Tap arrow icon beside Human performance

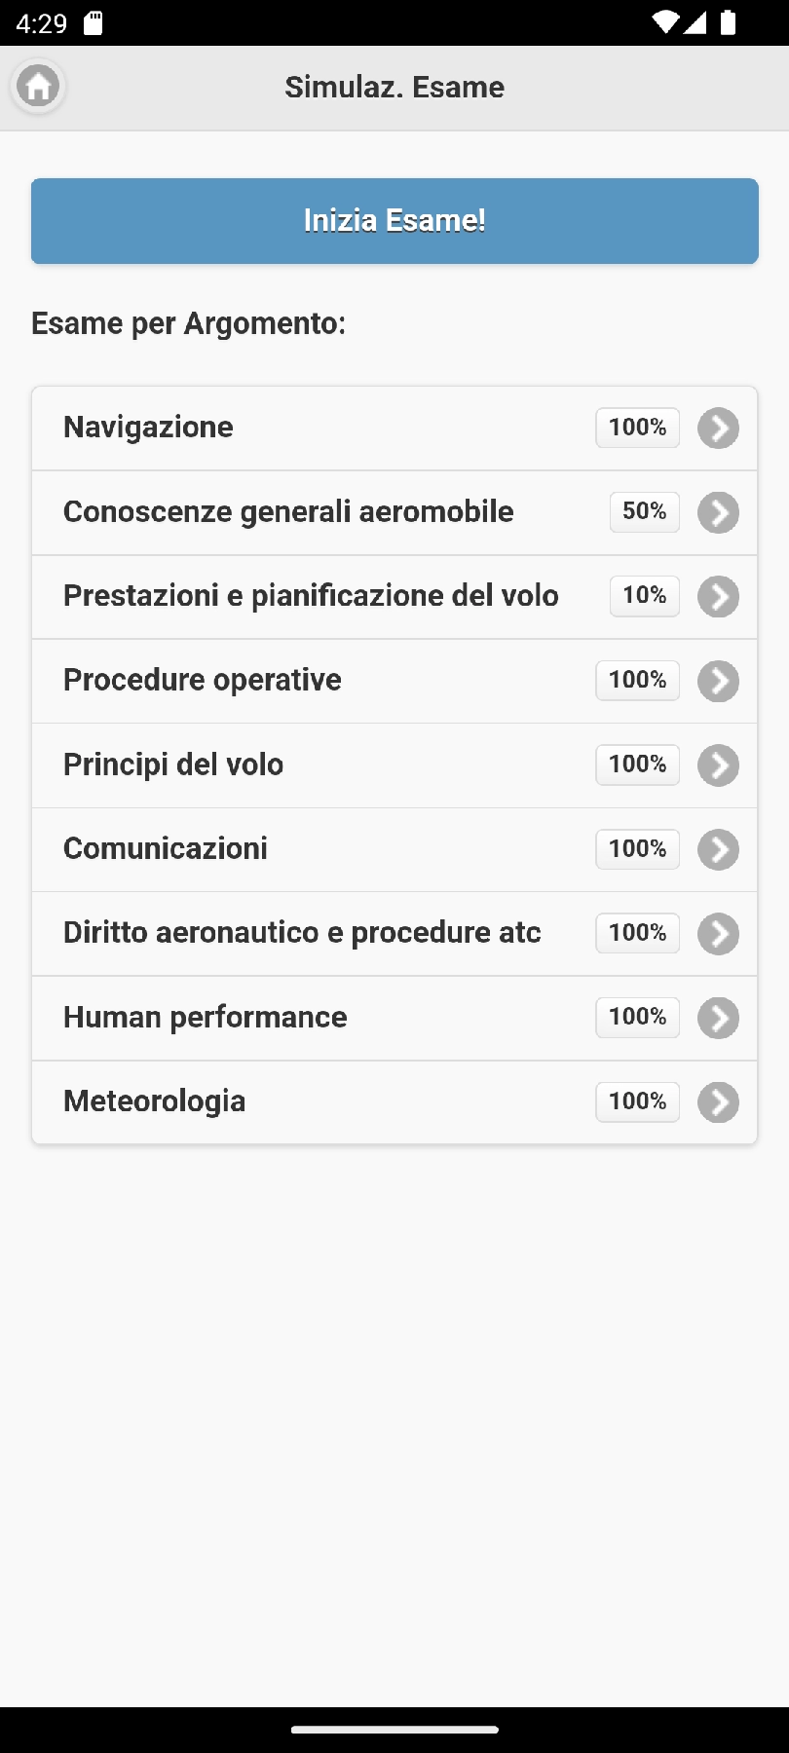click(x=718, y=1019)
